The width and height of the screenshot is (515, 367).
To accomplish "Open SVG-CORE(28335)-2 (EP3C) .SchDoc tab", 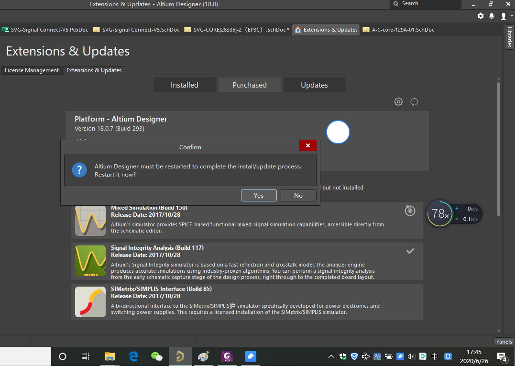I will pyautogui.click(x=237, y=30).
